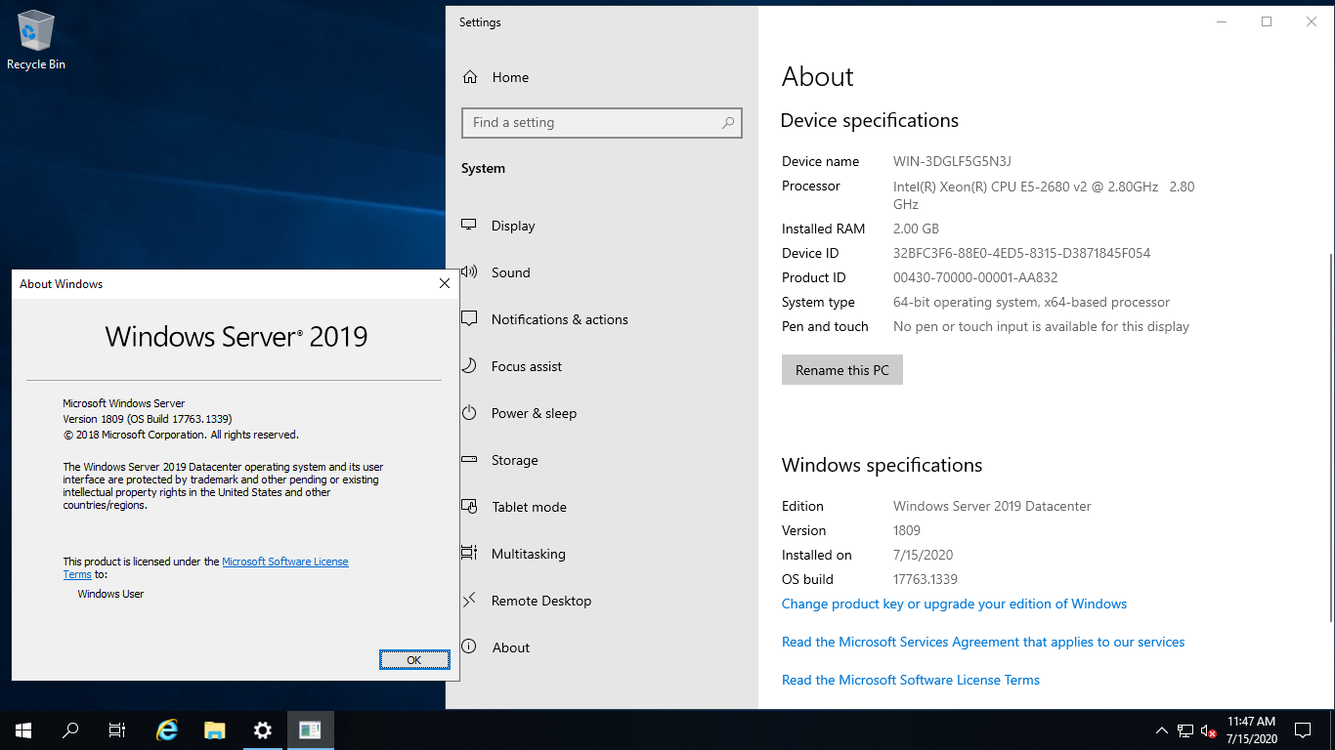This screenshot has height=750, width=1335.
Task: Open Storage settings page
Action: coord(515,460)
